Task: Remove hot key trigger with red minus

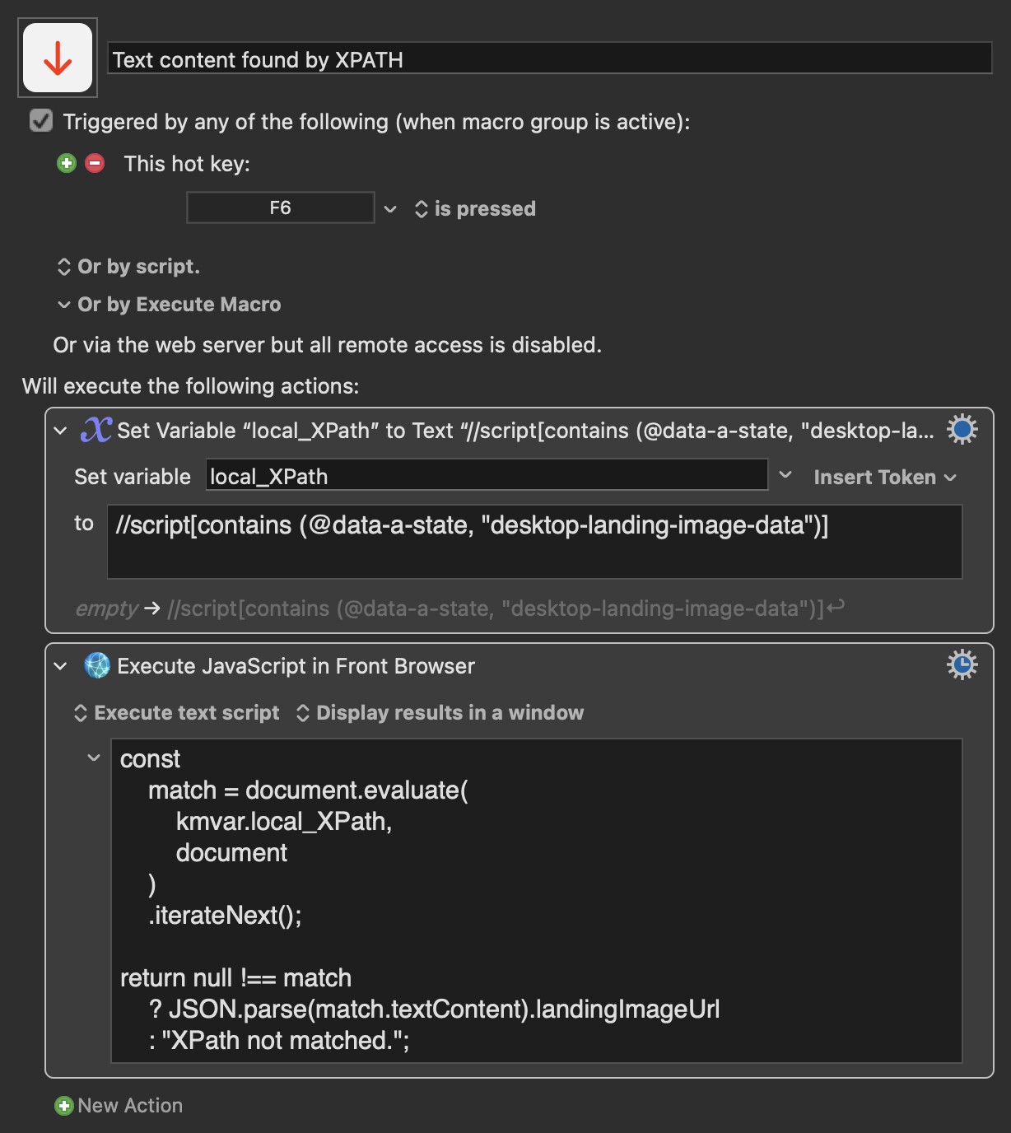Action: tap(95, 163)
